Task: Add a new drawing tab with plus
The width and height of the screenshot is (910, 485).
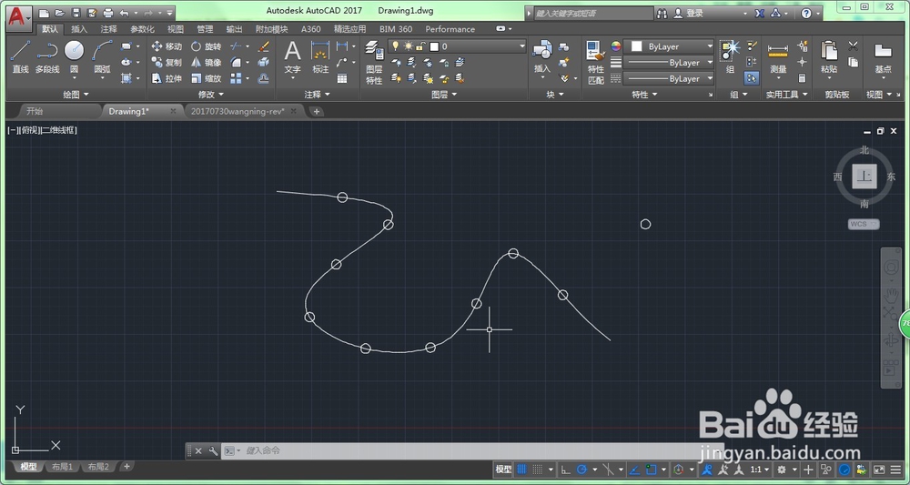Action: point(317,111)
